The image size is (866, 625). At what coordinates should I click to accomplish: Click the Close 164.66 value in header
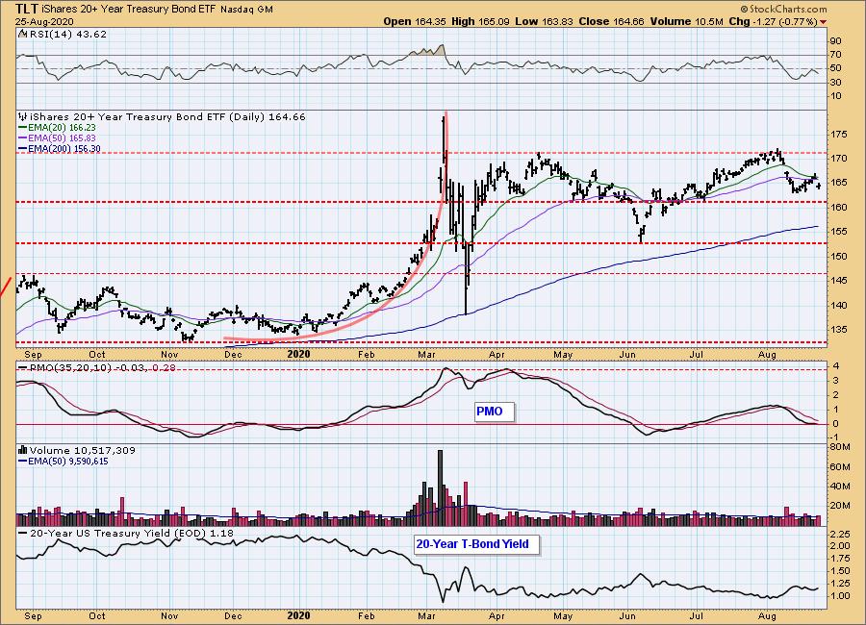point(611,21)
